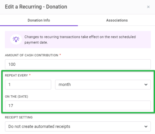
Task: Focus the cash contribution amount field showing 100
Action: [x=78, y=64]
